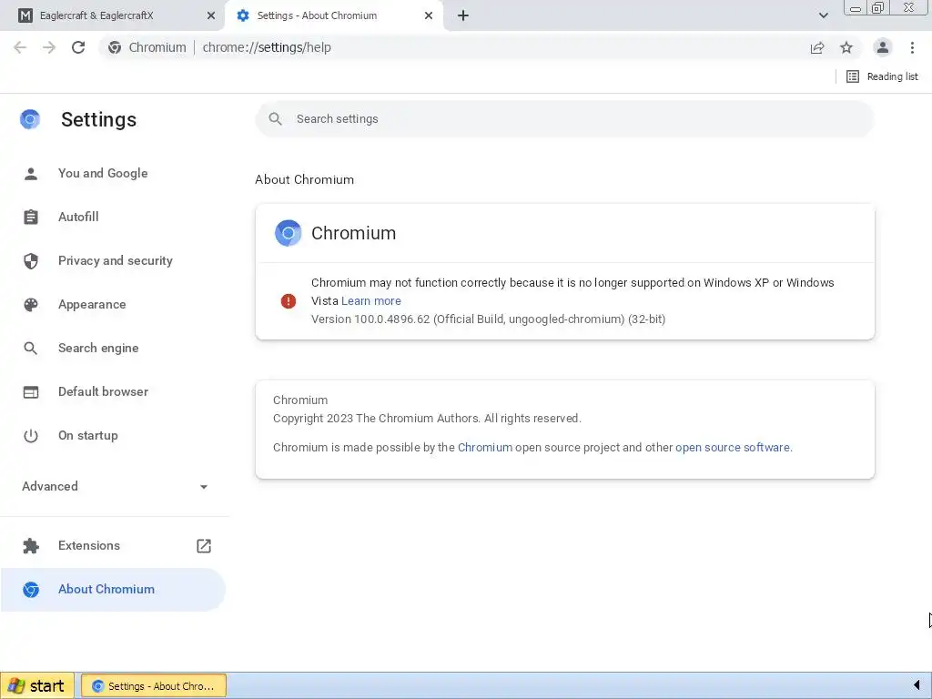The width and height of the screenshot is (932, 699).
Task: Open a new tab with the plus button
Action: [x=463, y=15]
